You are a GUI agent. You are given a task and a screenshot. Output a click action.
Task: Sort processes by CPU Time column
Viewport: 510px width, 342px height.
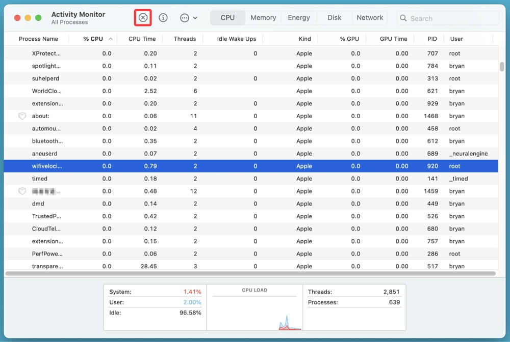click(142, 39)
